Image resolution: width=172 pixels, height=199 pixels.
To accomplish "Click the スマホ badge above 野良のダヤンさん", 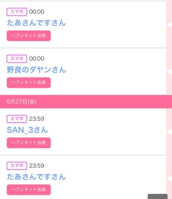I will [x=17, y=59].
